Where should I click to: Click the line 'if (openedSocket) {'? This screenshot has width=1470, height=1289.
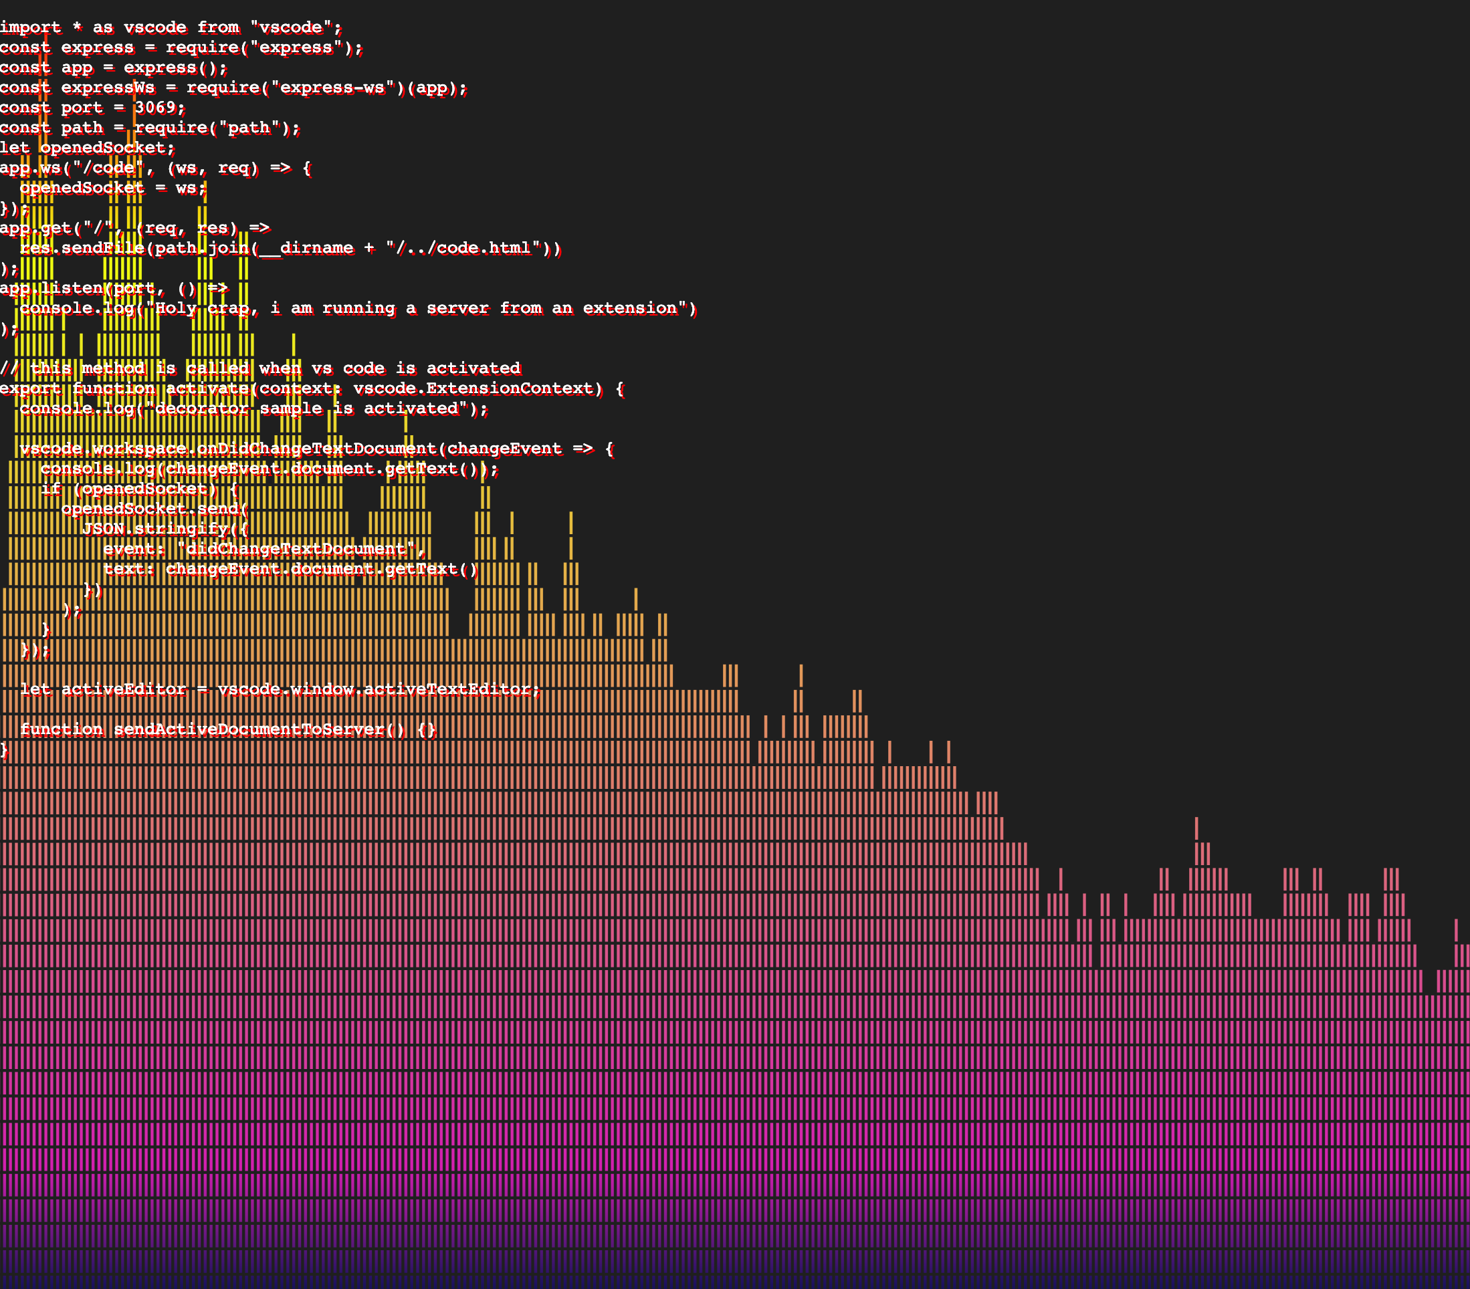(x=140, y=489)
